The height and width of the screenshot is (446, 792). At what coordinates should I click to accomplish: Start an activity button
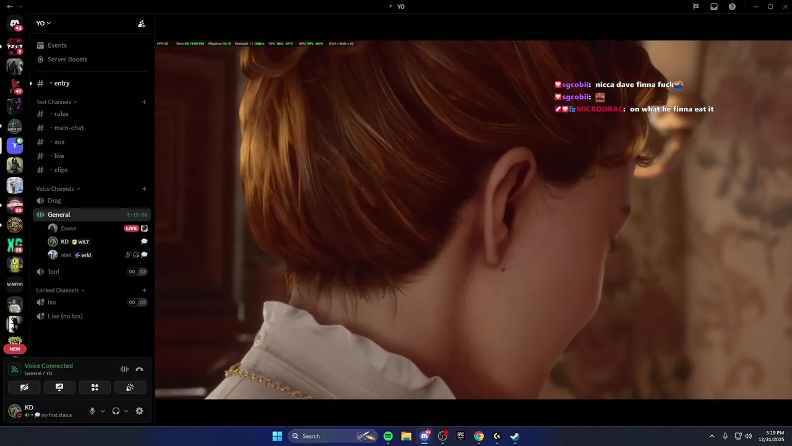click(x=95, y=387)
